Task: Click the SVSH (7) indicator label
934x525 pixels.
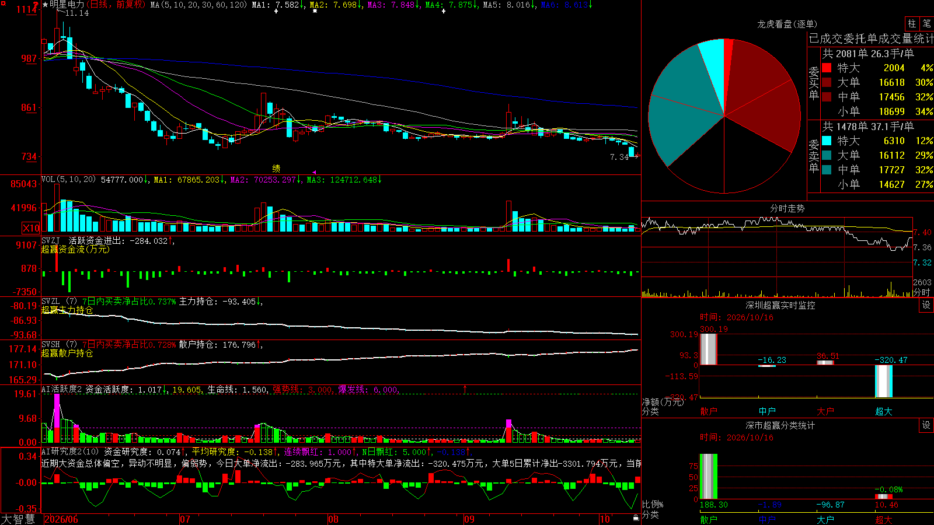Action: 59,345
